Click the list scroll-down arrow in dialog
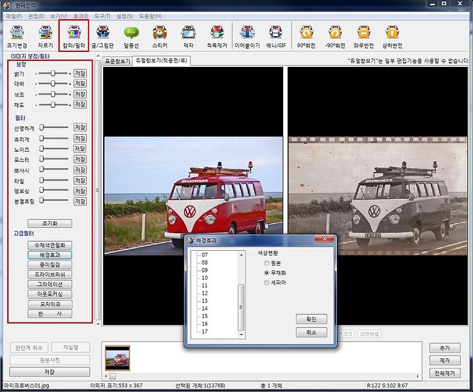This screenshot has width=473, height=392. [241, 334]
